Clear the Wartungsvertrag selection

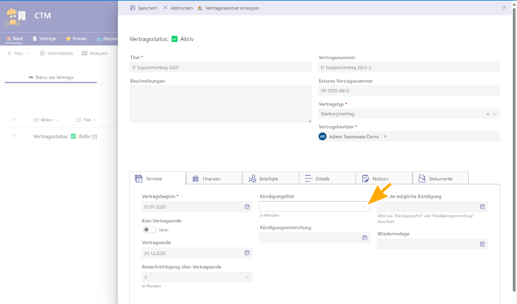point(488,114)
